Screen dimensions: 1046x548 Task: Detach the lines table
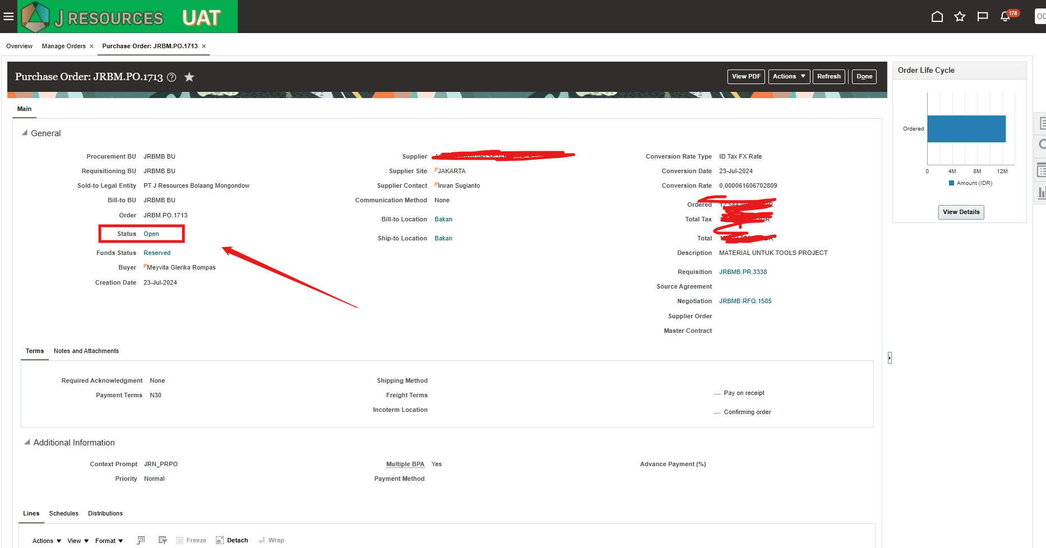point(232,540)
